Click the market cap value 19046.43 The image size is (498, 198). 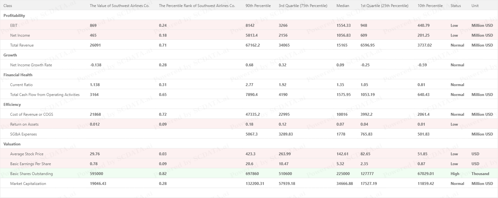(99, 184)
